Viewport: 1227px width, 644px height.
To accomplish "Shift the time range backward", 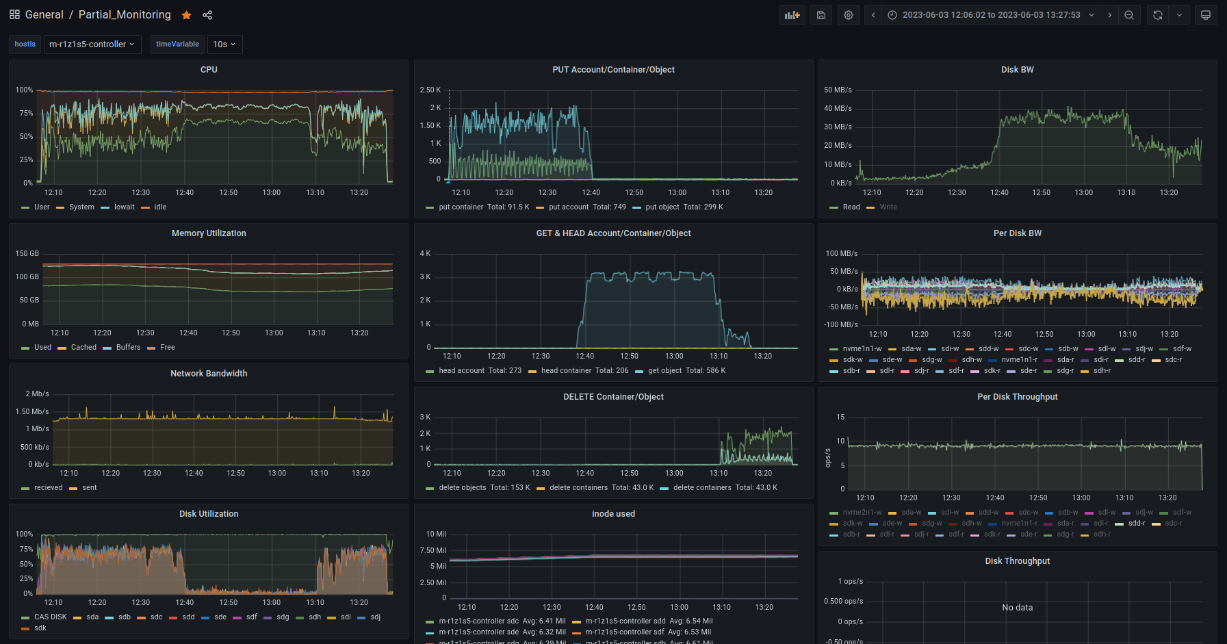I will [x=873, y=15].
